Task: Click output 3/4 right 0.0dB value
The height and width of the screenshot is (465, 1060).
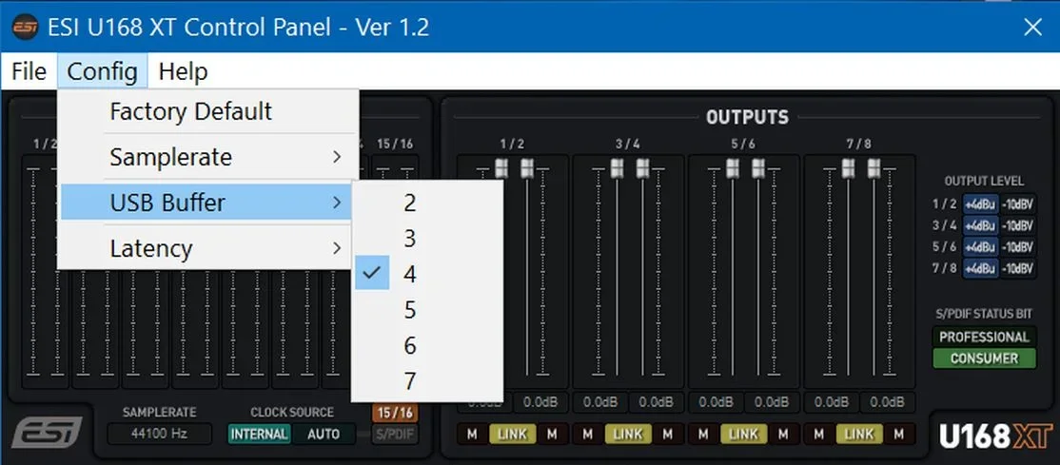Action: 657,403
